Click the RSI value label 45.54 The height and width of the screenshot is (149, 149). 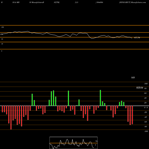(x=137, y=38)
